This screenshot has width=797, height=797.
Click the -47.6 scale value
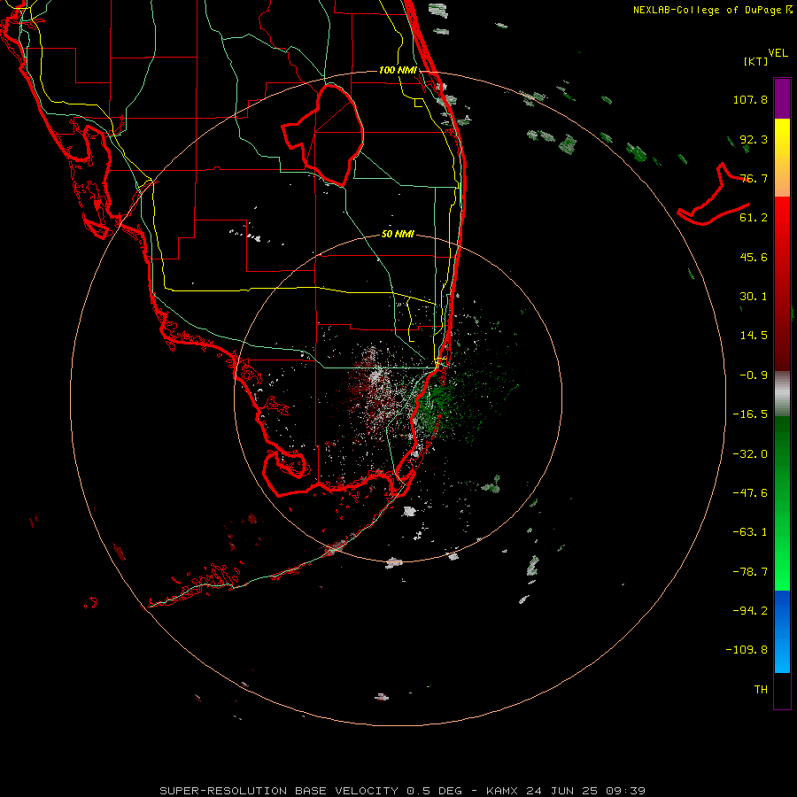(x=750, y=493)
